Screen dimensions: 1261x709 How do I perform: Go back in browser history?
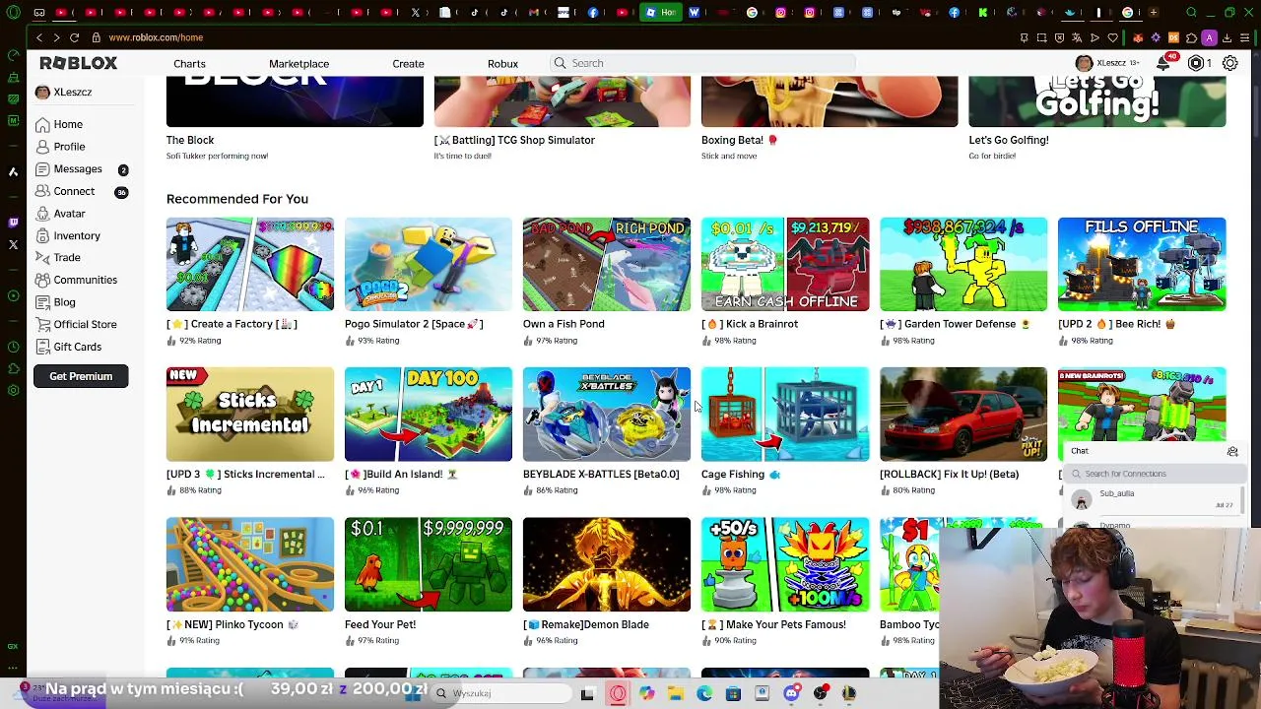[x=39, y=37]
